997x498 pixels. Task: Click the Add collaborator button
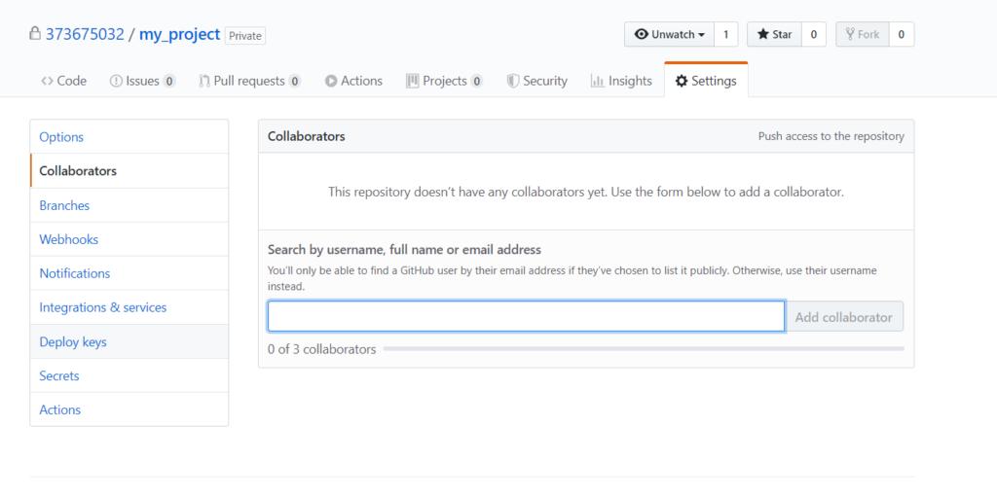click(844, 316)
